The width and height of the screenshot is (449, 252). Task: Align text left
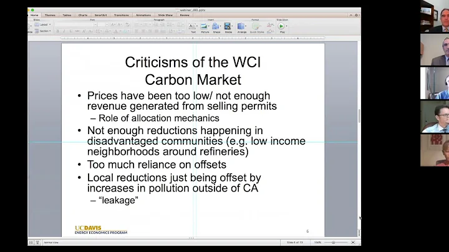pyautogui.click(x=137, y=31)
